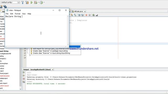Select the simpleproject entry in the list
Image resolution: width=168 pixels, height=94 pixels.
[4, 78]
